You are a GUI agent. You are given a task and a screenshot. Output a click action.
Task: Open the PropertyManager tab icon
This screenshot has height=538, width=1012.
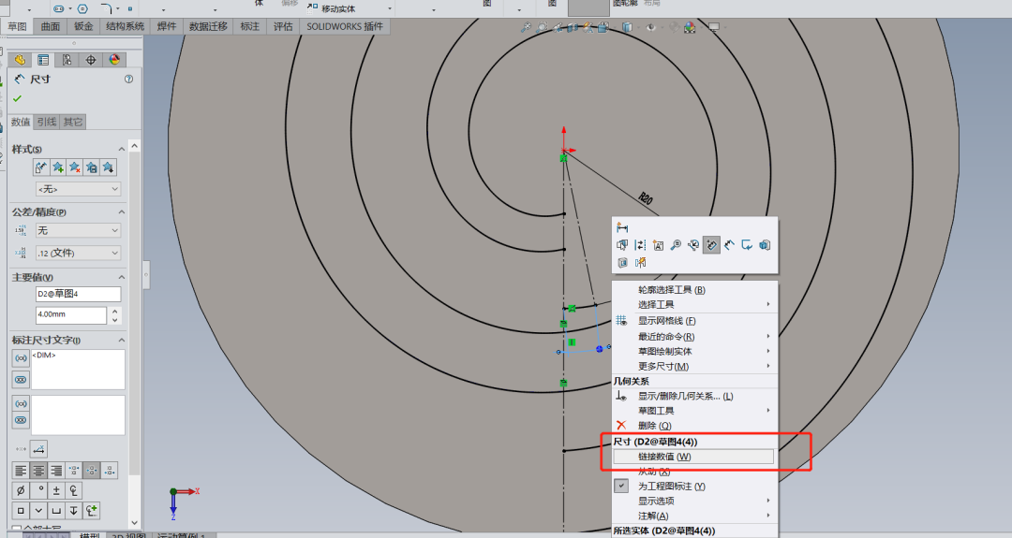(43, 60)
